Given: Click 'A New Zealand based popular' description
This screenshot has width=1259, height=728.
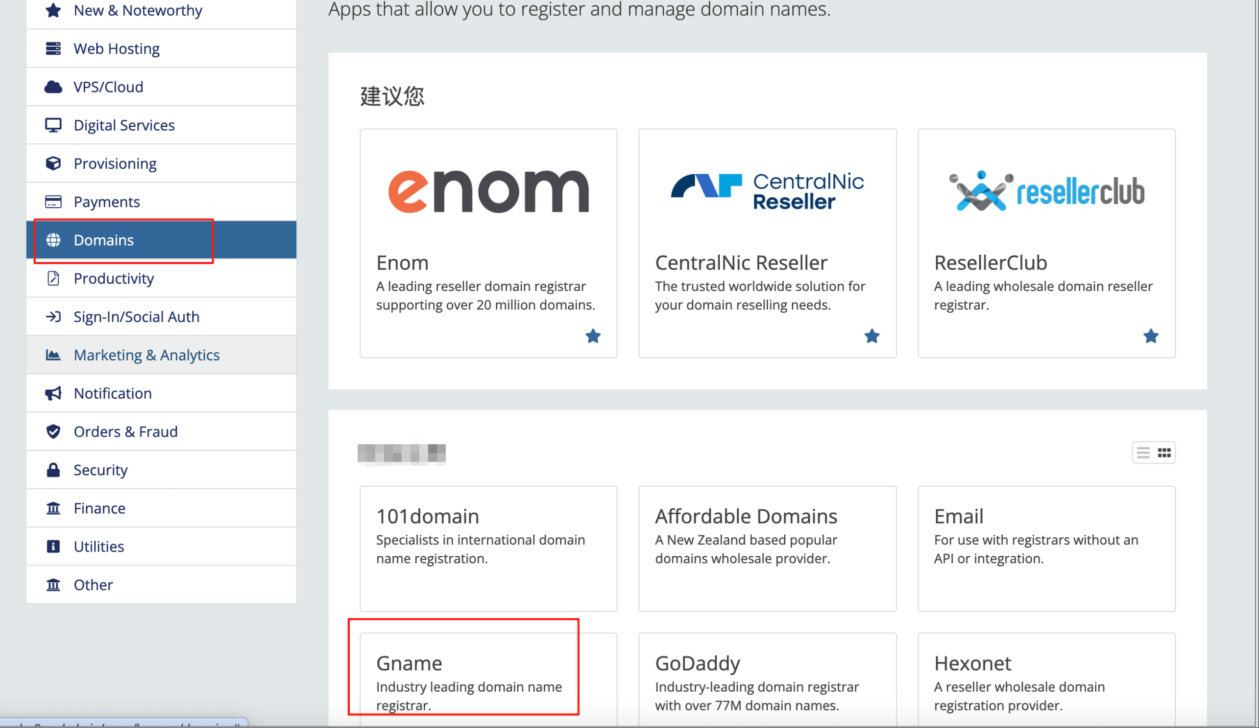Looking at the screenshot, I should [x=746, y=549].
